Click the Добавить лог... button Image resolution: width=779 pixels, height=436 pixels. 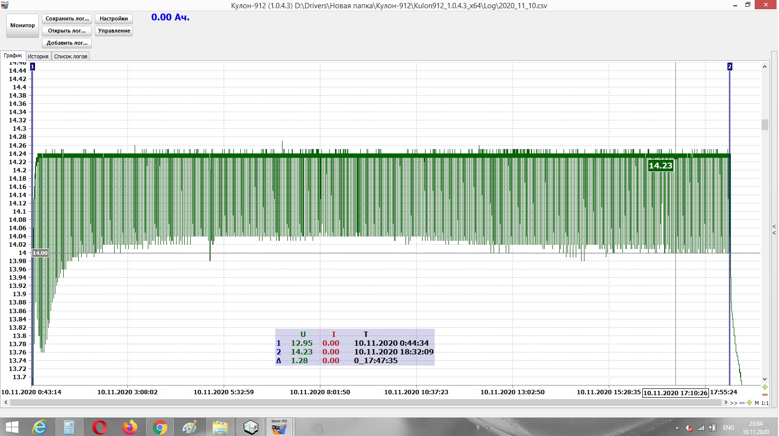click(67, 43)
